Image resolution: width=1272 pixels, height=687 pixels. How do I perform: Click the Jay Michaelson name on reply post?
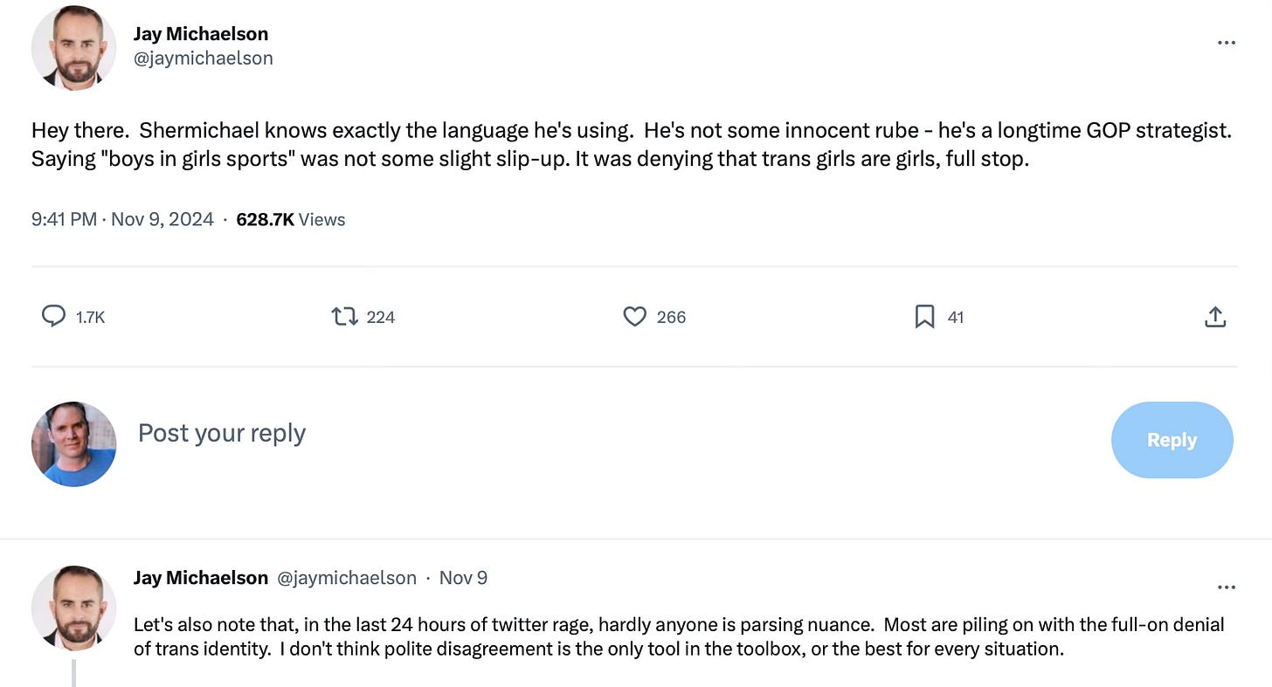[x=200, y=578]
